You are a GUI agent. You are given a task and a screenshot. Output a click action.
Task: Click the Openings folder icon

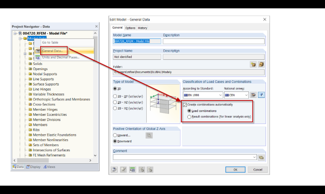pyautogui.click(x=30, y=69)
